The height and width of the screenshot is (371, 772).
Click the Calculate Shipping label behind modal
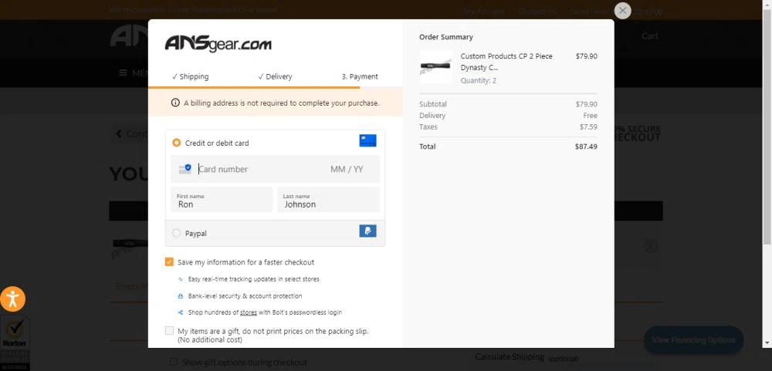[510, 356]
